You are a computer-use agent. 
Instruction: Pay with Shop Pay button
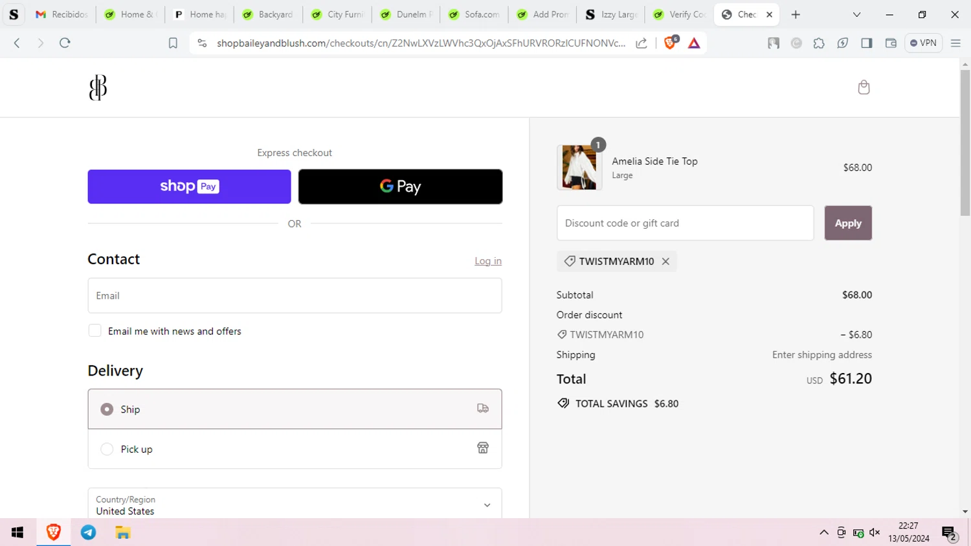[189, 187]
